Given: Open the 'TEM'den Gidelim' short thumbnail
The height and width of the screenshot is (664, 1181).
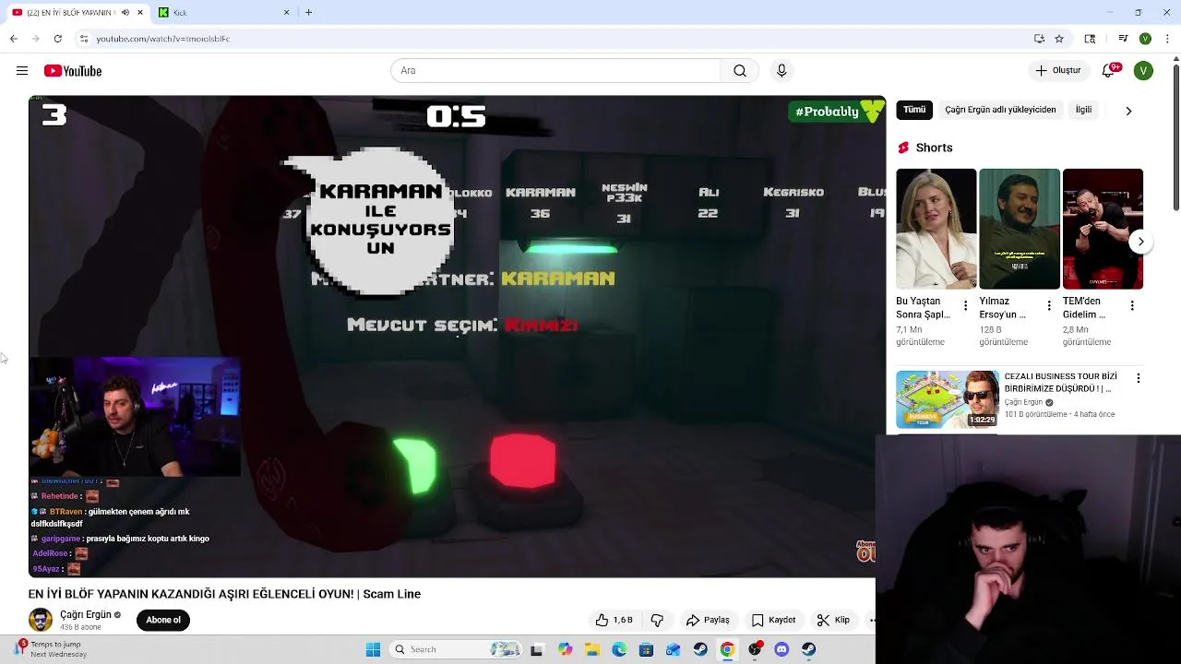Looking at the screenshot, I should click(1103, 229).
